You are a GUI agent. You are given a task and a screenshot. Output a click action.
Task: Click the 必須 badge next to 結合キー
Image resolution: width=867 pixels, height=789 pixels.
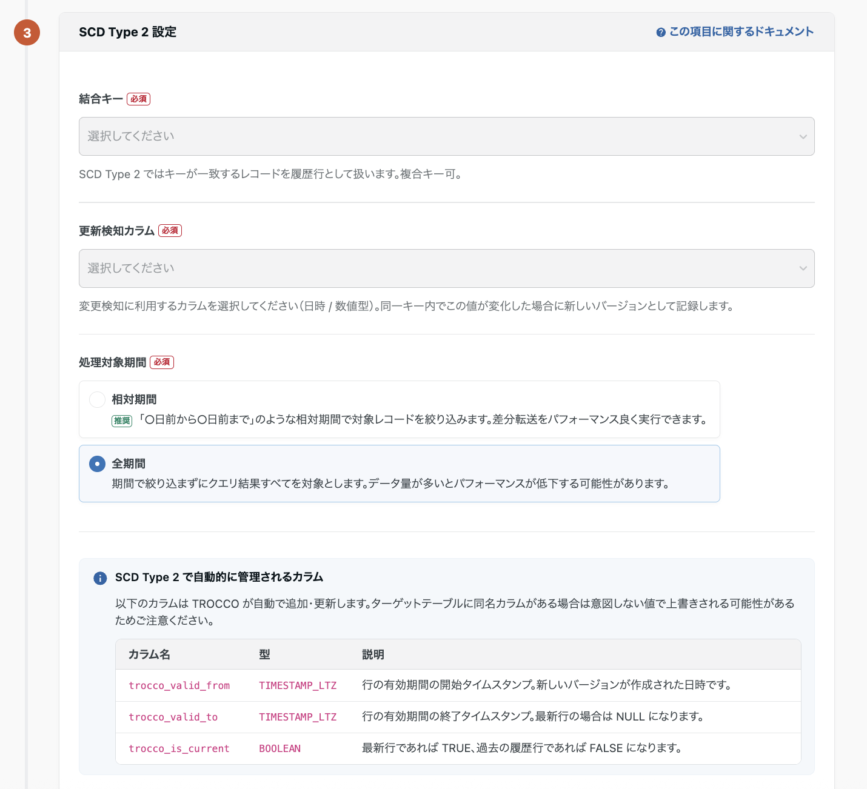138,99
